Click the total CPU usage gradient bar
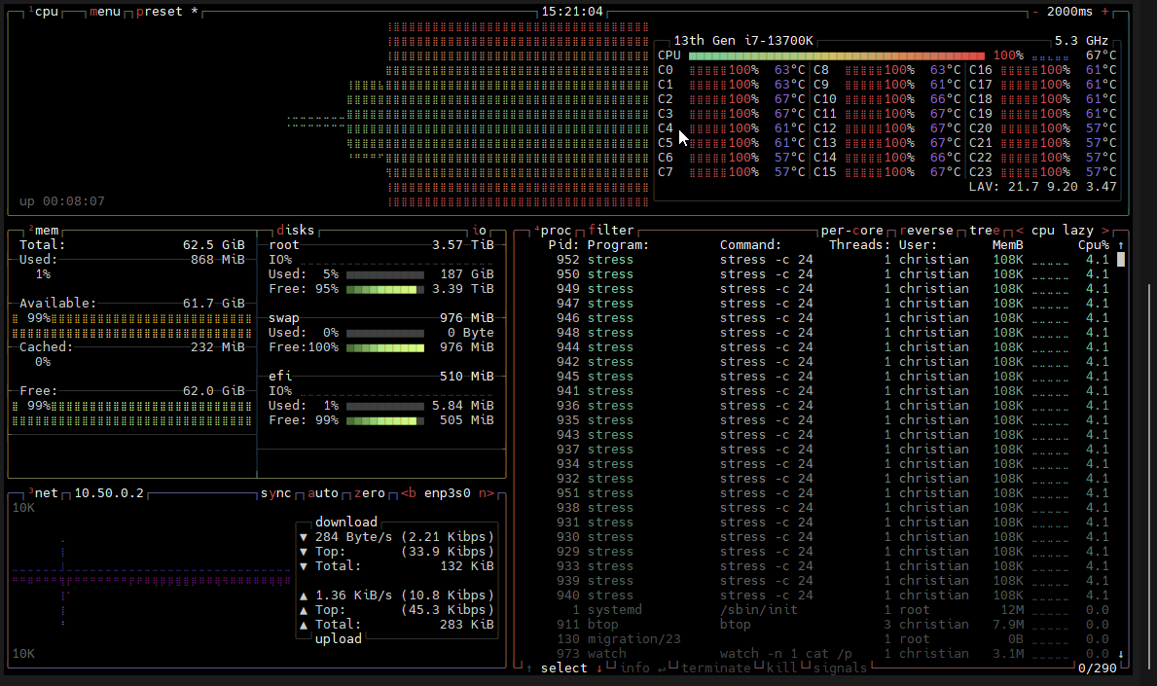Image resolution: width=1157 pixels, height=686 pixels. (836, 55)
